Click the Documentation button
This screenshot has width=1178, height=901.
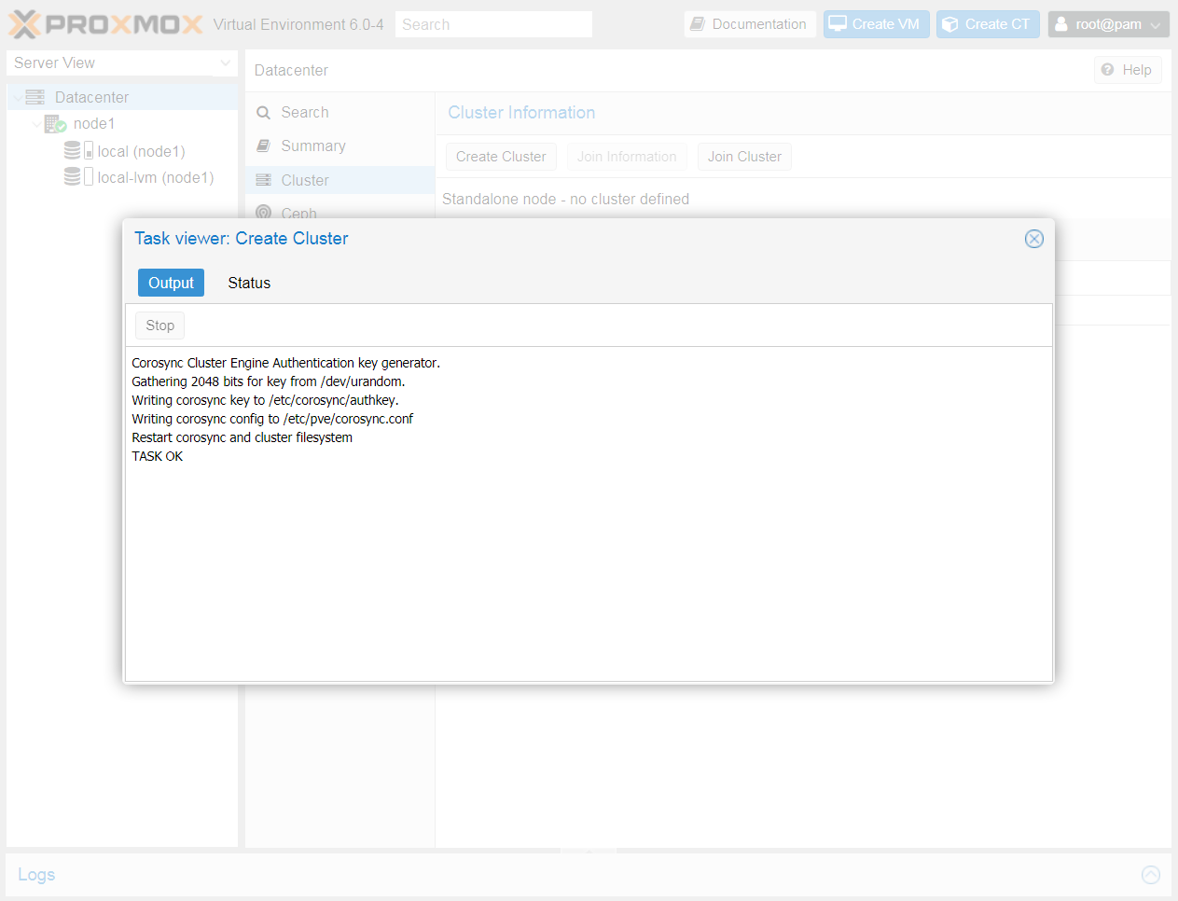tap(750, 24)
